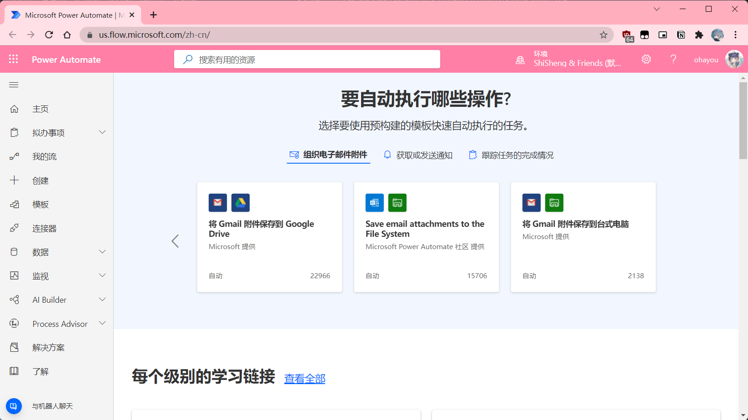
Task: Click the browser address bar URL
Action: pyautogui.click(x=155, y=35)
